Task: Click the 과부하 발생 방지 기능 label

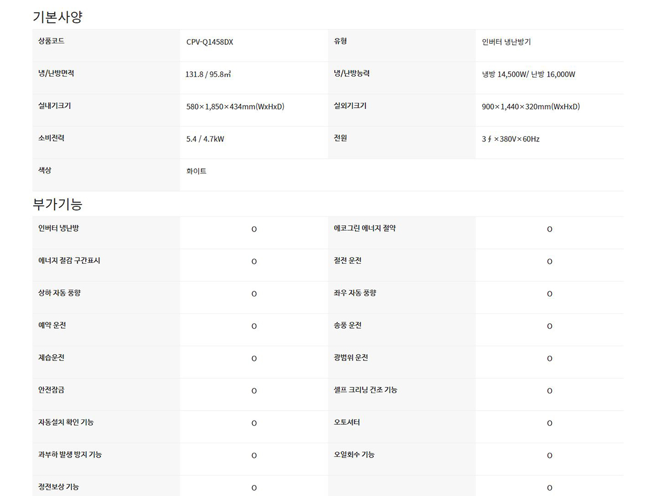Action: coord(70,454)
